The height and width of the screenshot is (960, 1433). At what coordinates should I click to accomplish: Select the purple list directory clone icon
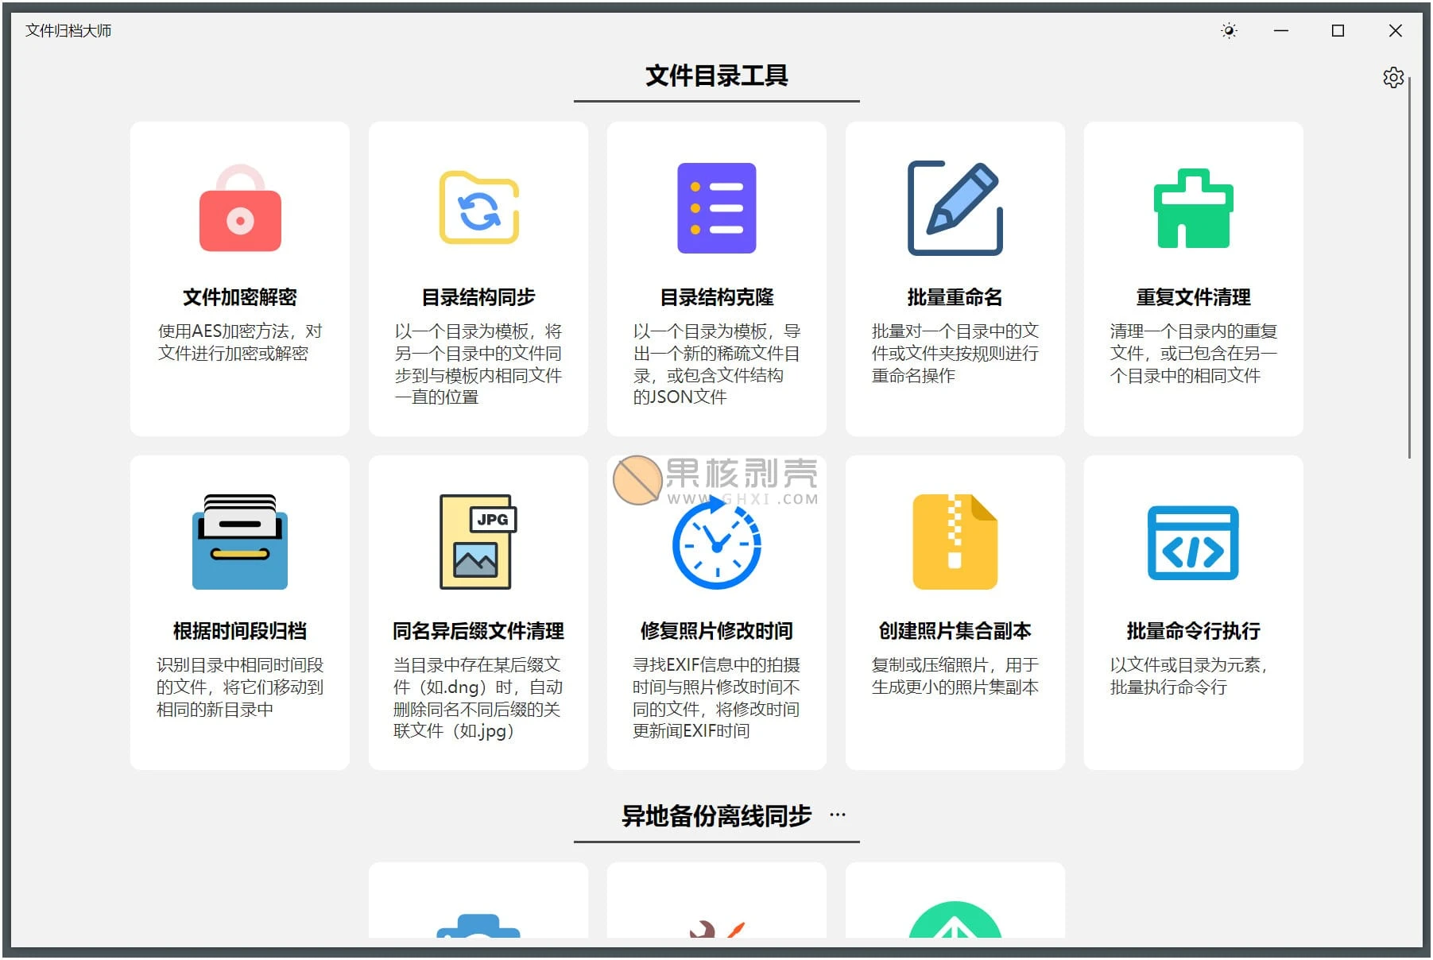[716, 208]
